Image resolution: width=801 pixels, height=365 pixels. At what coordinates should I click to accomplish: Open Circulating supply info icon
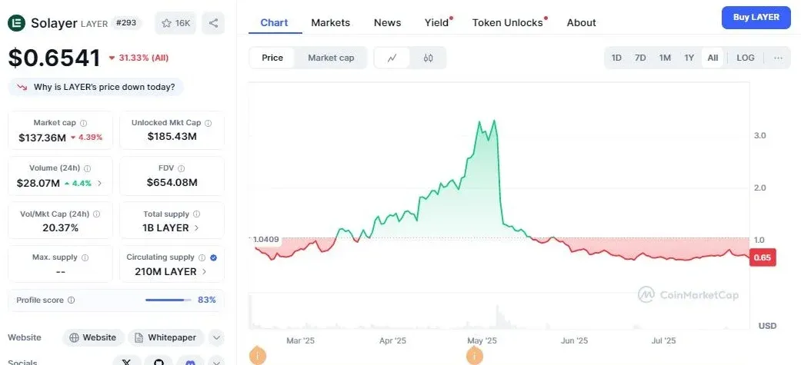click(x=202, y=257)
